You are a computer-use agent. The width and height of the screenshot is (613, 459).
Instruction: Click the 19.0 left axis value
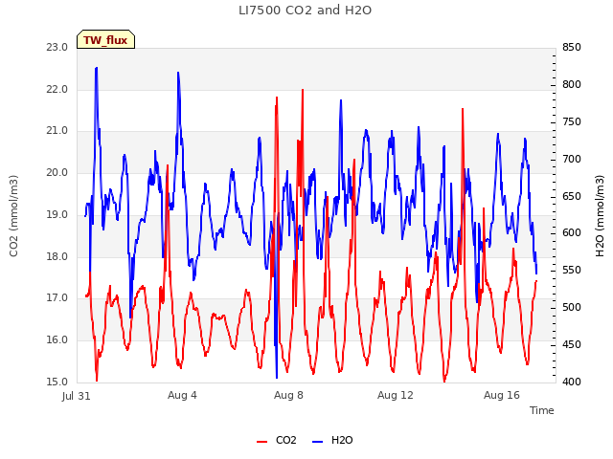pyautogui.click(x=57, y=214)
